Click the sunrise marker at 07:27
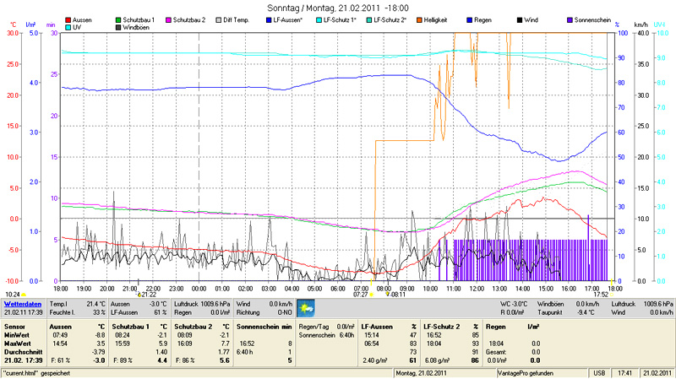This screenshot has width=676, height=379. (361, 295)
